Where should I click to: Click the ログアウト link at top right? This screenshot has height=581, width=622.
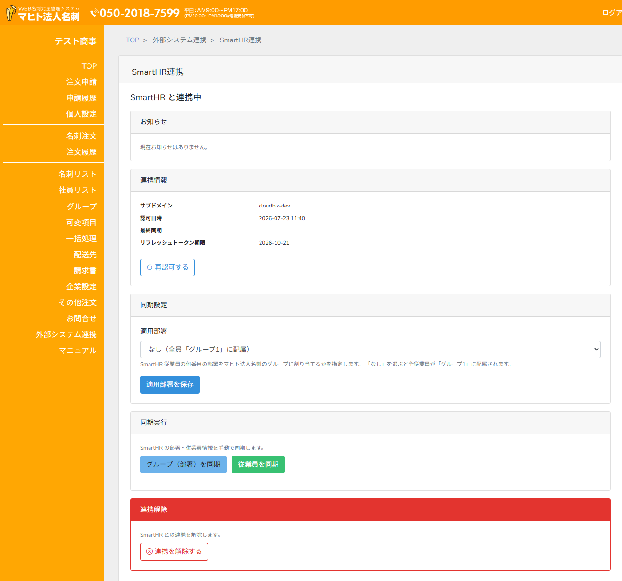click(612, 13)
